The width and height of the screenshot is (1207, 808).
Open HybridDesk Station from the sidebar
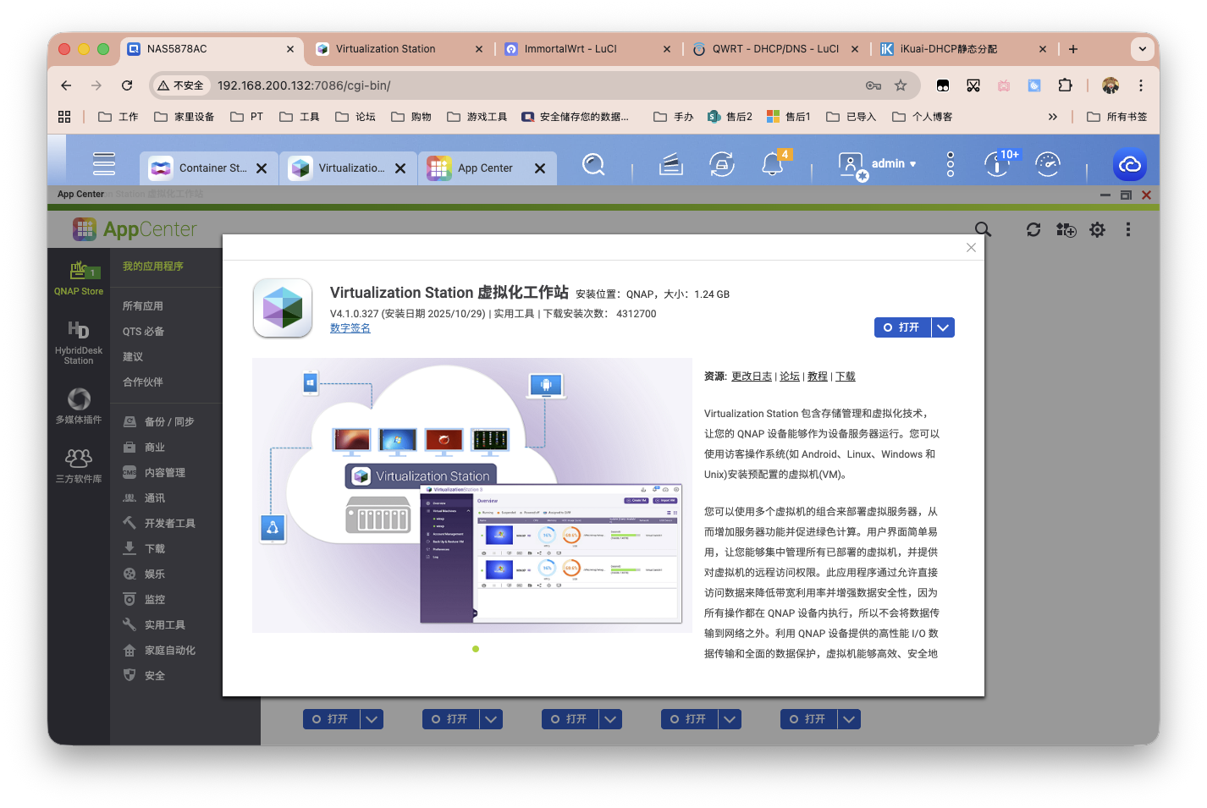78,337
